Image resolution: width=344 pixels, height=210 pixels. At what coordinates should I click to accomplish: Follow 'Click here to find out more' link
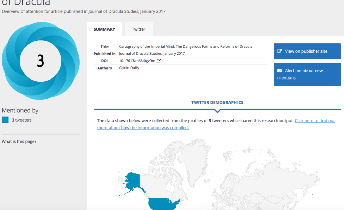point(314,121)
